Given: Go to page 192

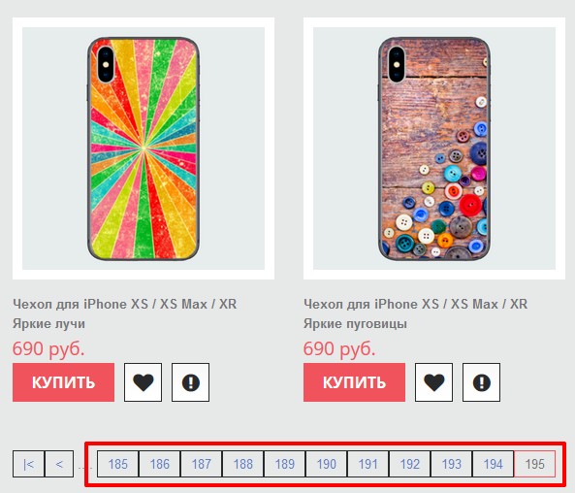Looking at the screenshot, I should 409,464.
